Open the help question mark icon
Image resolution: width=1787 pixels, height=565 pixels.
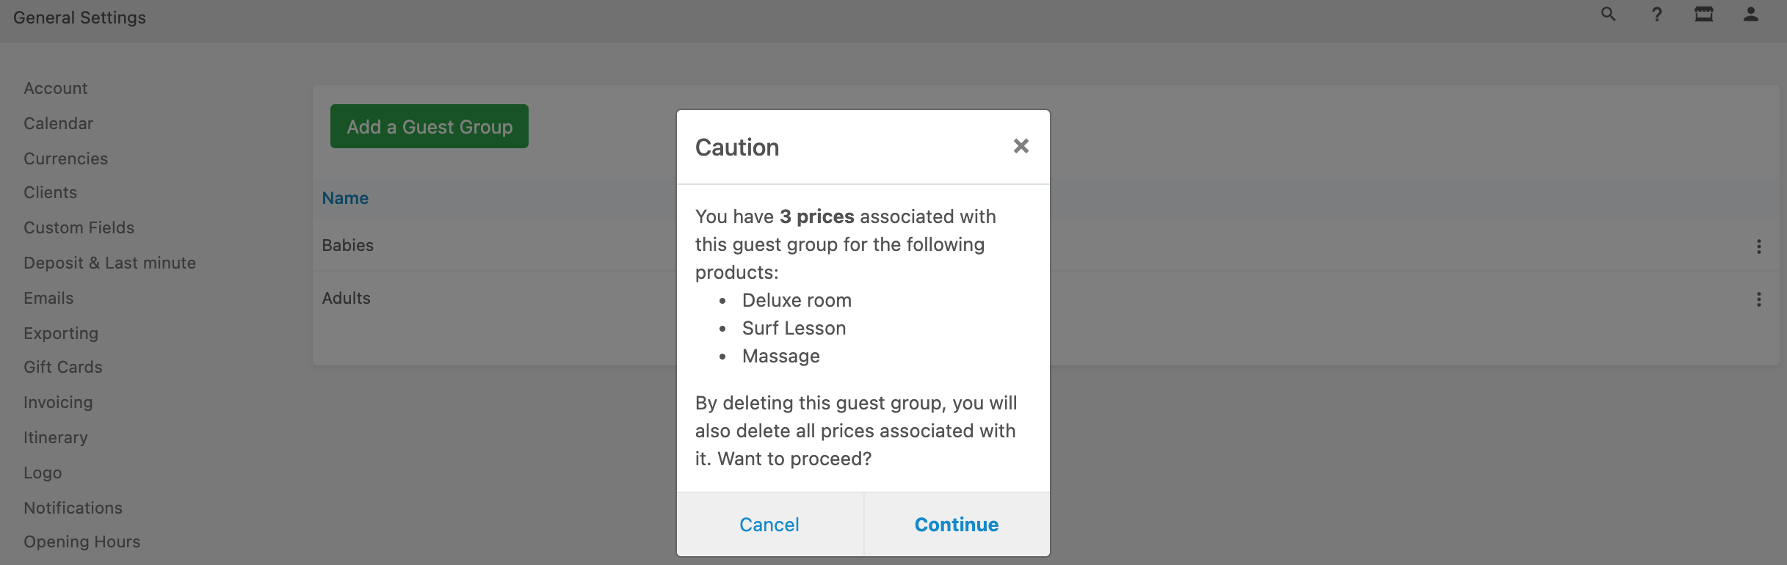(1656, 15)
